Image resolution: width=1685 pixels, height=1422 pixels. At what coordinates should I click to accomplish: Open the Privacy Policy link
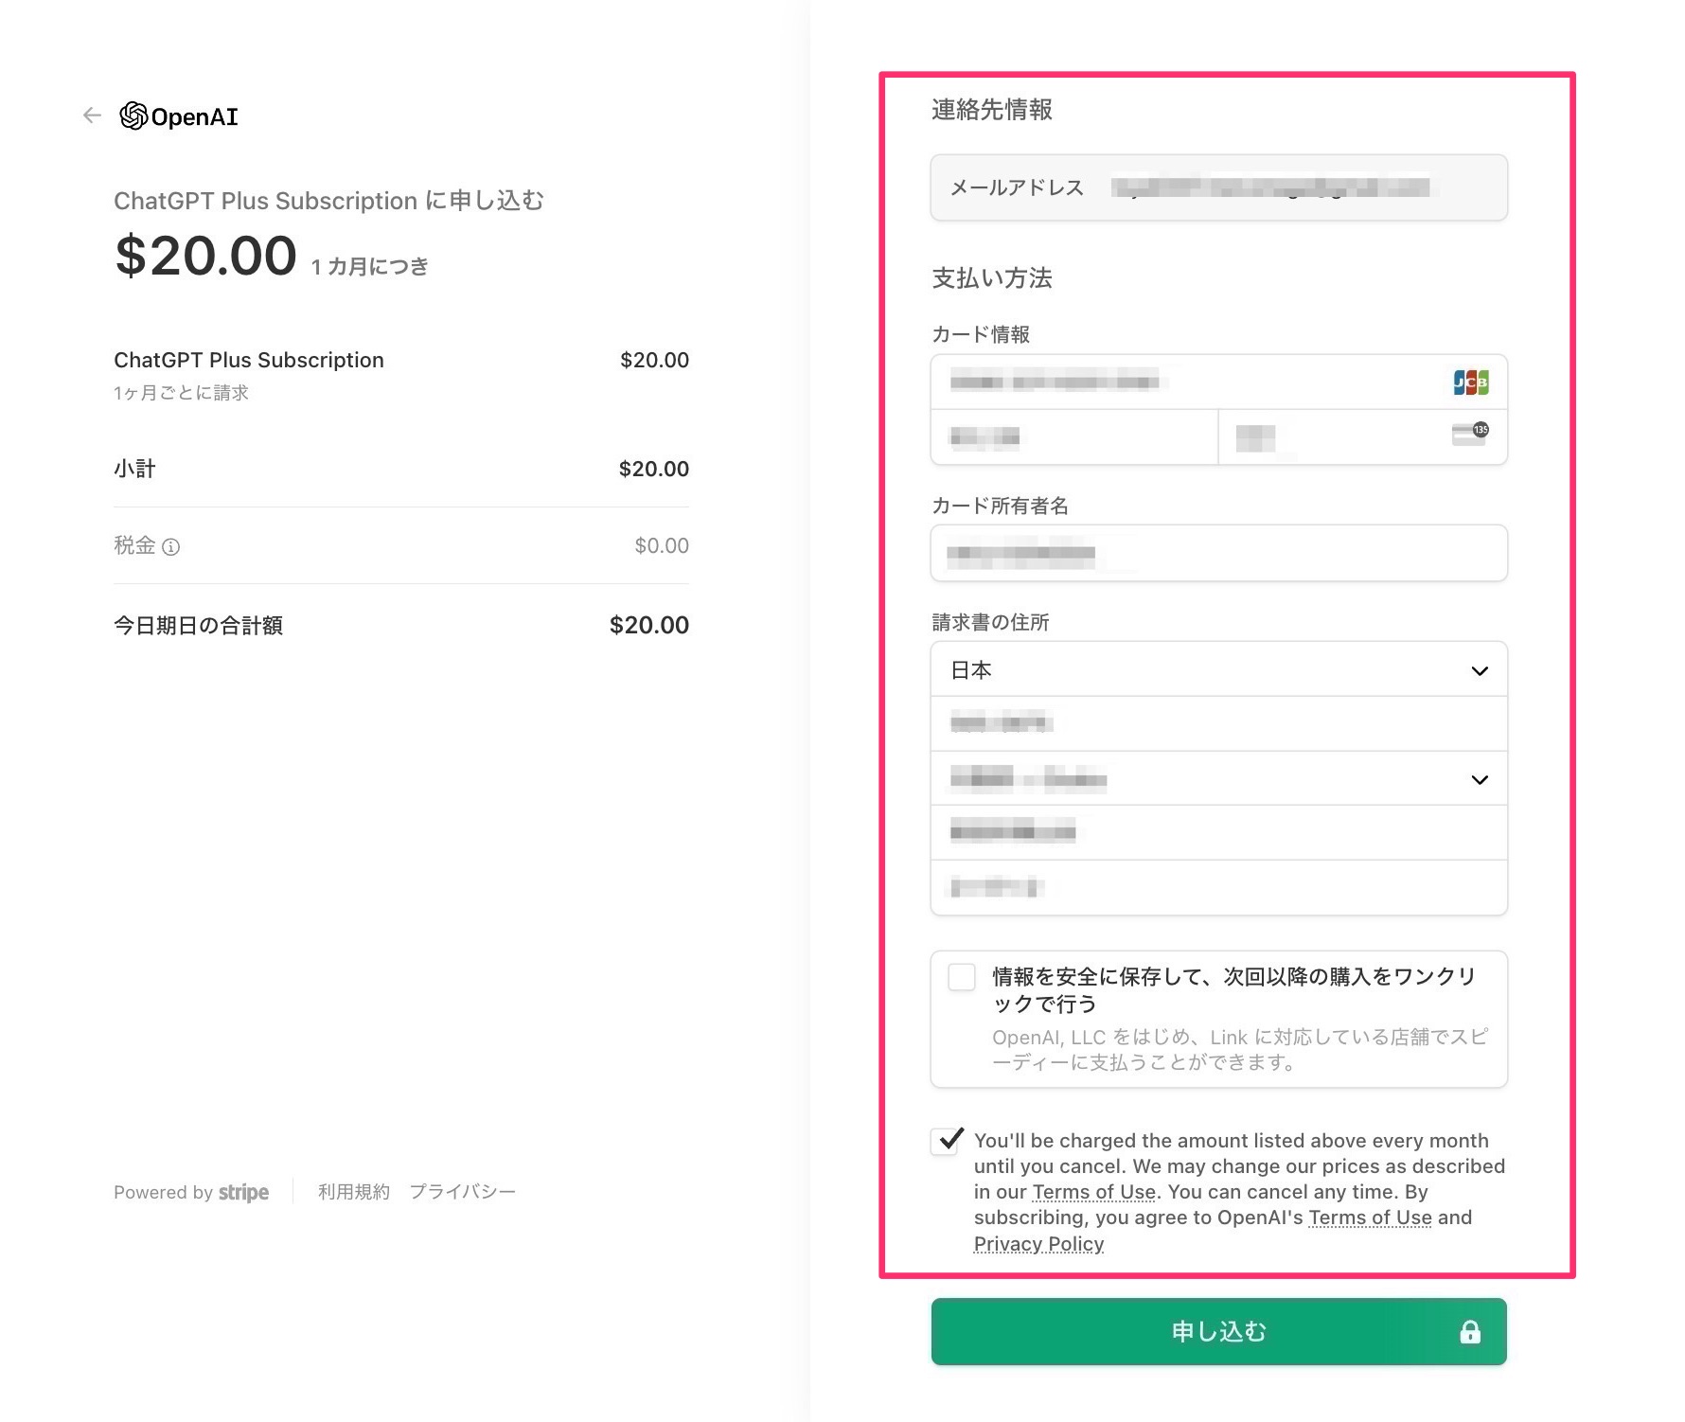pos(1038,1244)
